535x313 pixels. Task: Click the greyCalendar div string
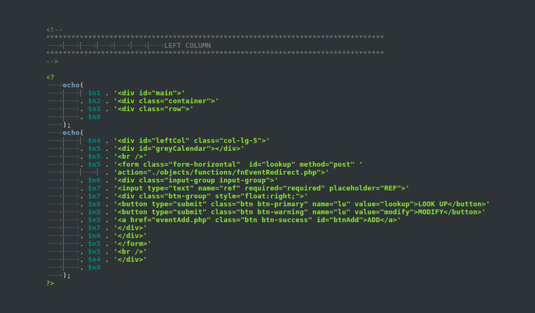click(179, 148)
